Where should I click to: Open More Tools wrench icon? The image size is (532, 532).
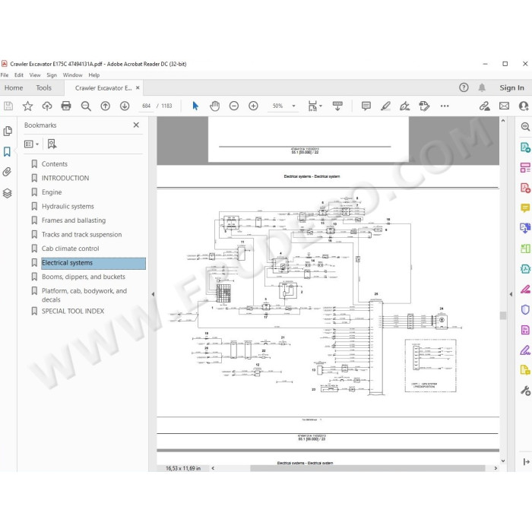[525, 391]
